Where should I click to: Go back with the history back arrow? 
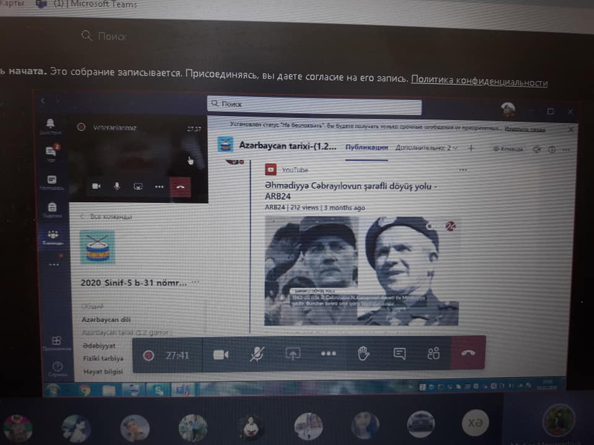tap(43, 101)
